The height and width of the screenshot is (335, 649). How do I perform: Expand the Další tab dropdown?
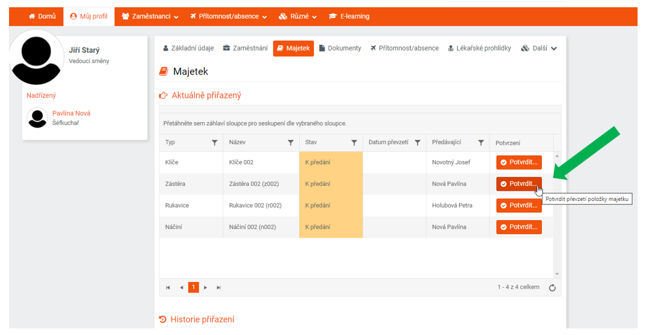click(539, 48)
